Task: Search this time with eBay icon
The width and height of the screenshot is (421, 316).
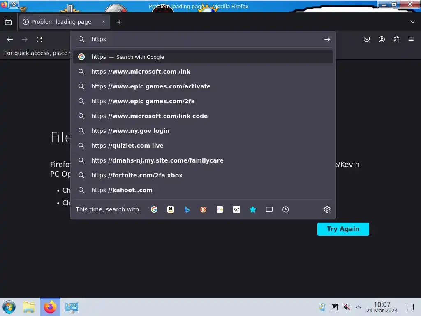Action: tap(220, 209)
